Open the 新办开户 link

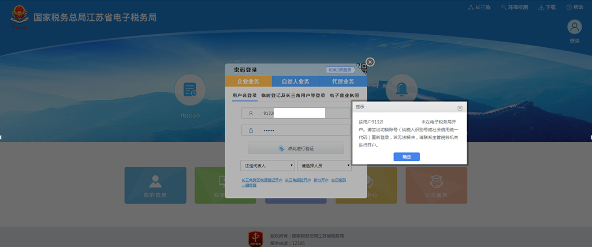pos(321,180)
